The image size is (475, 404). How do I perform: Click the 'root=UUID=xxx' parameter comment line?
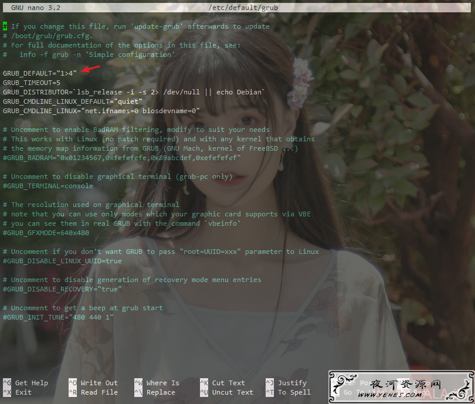161,252
